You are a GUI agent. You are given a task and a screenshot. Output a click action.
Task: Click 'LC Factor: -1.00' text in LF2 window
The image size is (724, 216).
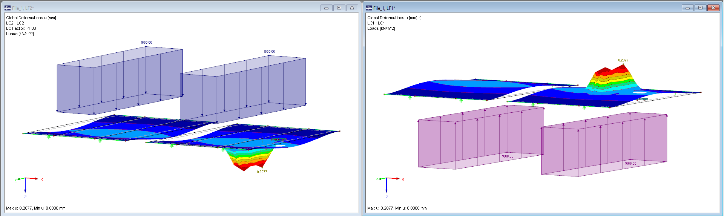21,28
